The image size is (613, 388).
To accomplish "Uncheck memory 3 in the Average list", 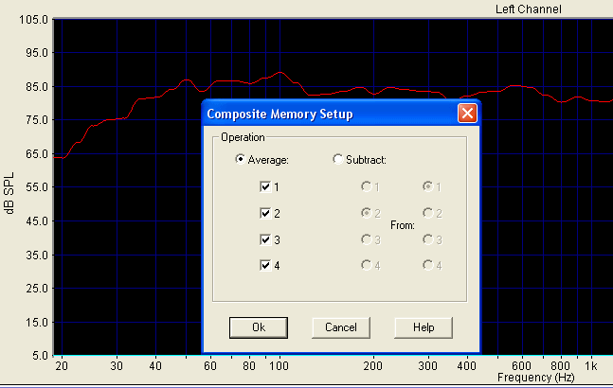I will click(265, 239).
